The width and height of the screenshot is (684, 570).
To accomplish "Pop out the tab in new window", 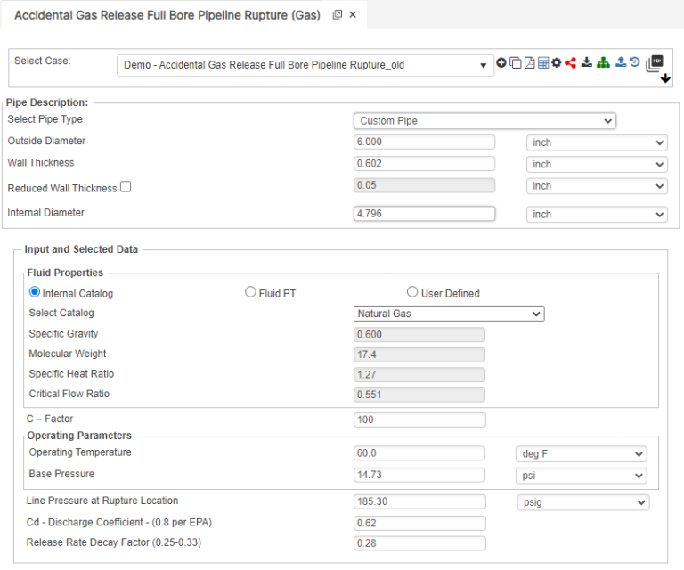I will click(338, 15).
